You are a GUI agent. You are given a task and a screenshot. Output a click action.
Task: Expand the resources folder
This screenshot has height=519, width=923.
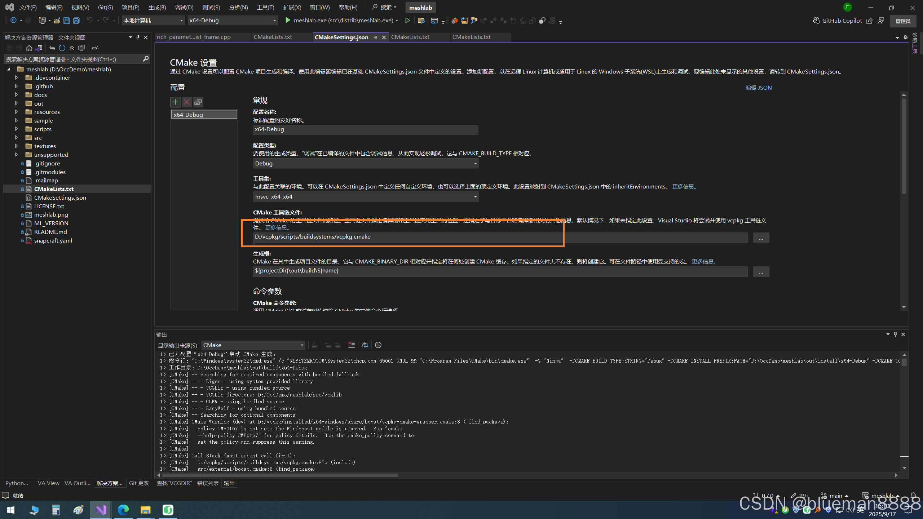point(16,112)
